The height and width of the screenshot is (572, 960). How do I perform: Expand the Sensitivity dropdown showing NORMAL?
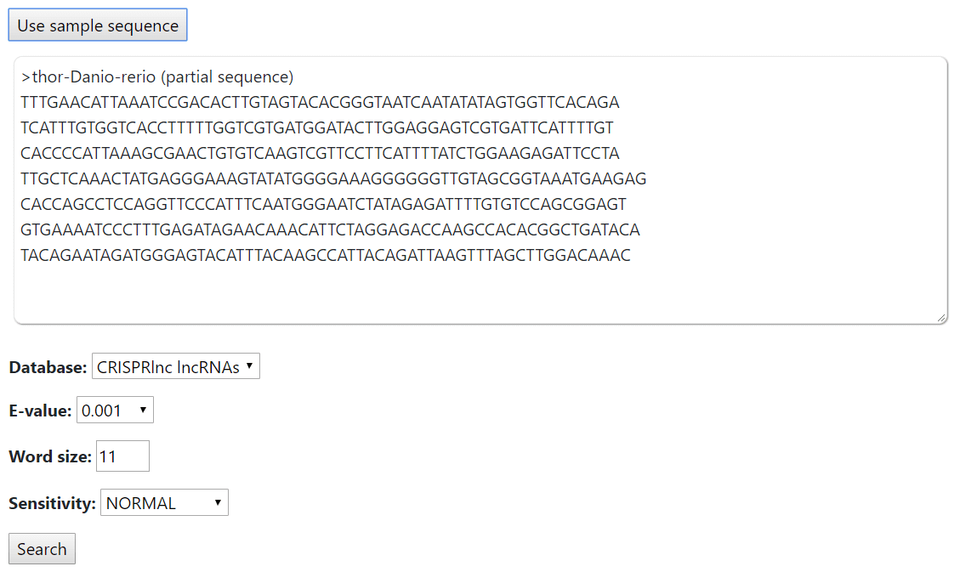pos(164,502)
